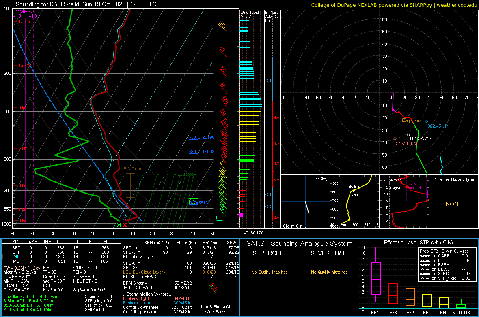Click the 'Corfidi Downshear = 325/102 kt' line

tap(158, 307)
